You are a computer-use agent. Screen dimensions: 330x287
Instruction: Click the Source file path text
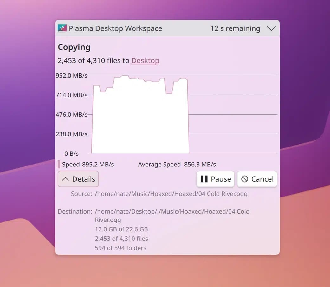click(171, 194)
